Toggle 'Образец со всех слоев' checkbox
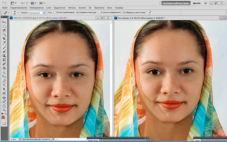 point(124,13)
